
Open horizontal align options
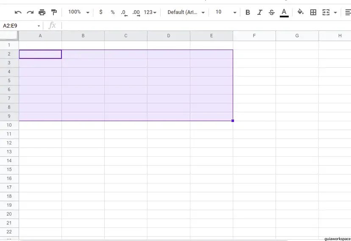point(348,12)
